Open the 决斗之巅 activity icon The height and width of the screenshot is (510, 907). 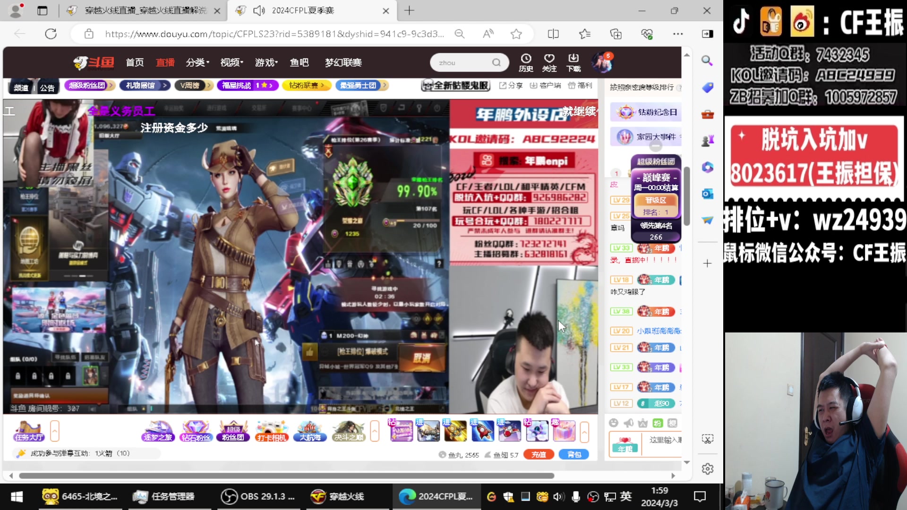coord(349,431)
